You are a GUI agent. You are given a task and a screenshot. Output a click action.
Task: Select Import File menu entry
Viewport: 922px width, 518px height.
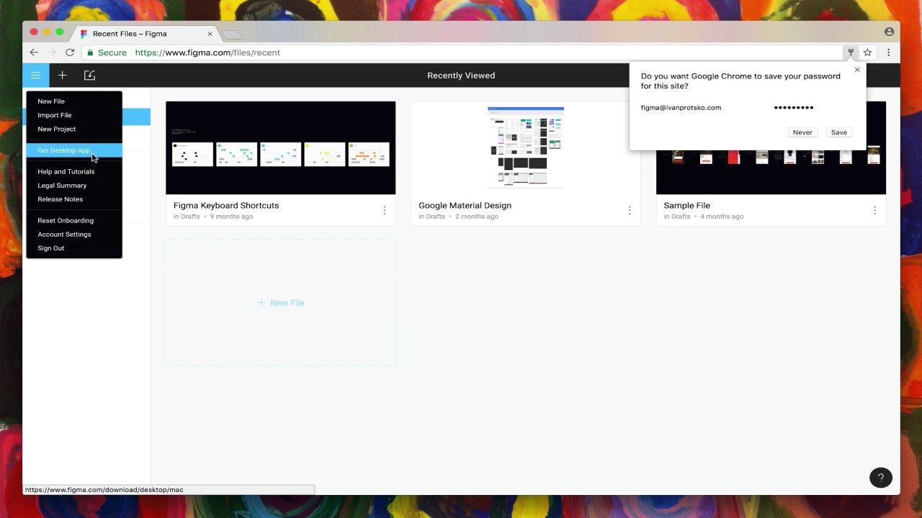(x=74, y=115)
